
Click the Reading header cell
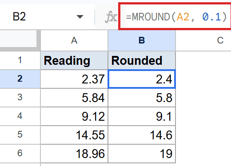pyautogui.click(x=74, y=60)
